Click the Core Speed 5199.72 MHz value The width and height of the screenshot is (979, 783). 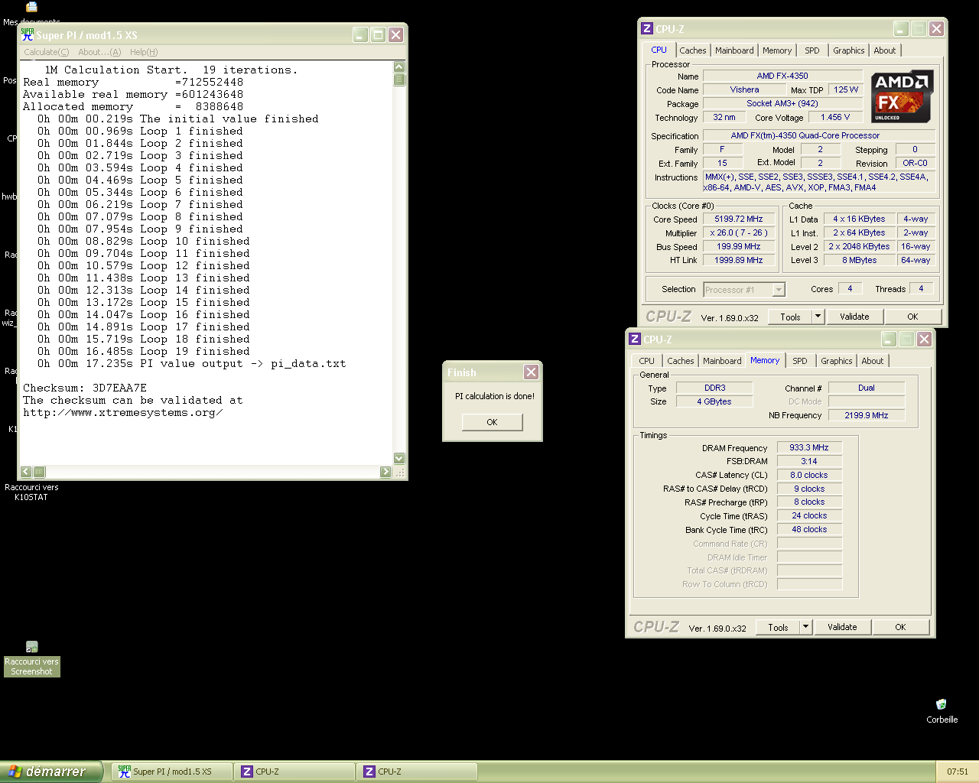point(739,219)
